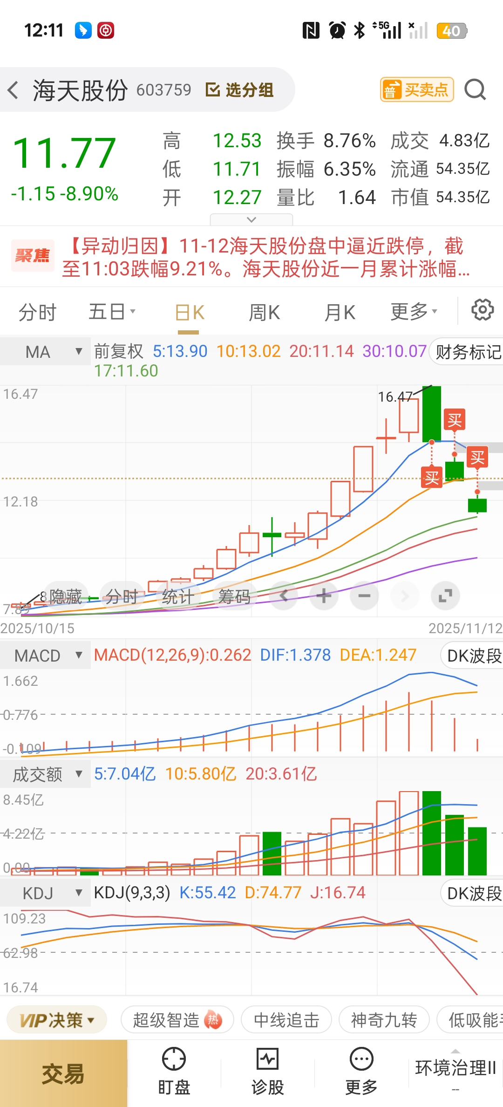Tap the battery indicator in status bar

[x=452, y=31]
